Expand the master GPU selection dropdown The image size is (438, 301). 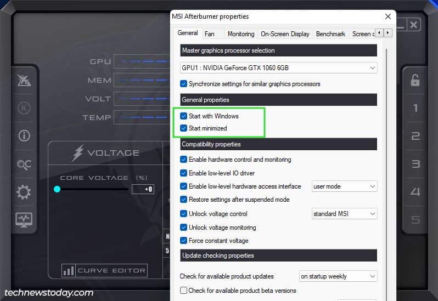click(x=278, y=68)
